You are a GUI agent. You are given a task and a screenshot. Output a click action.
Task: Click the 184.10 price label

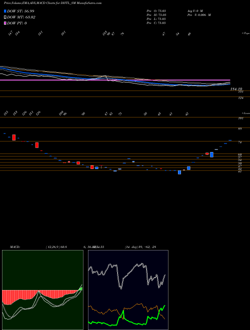coord(236,89)
